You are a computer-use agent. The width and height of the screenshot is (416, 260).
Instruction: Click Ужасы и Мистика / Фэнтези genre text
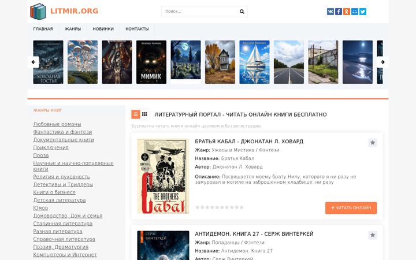(x=246, y=150)
